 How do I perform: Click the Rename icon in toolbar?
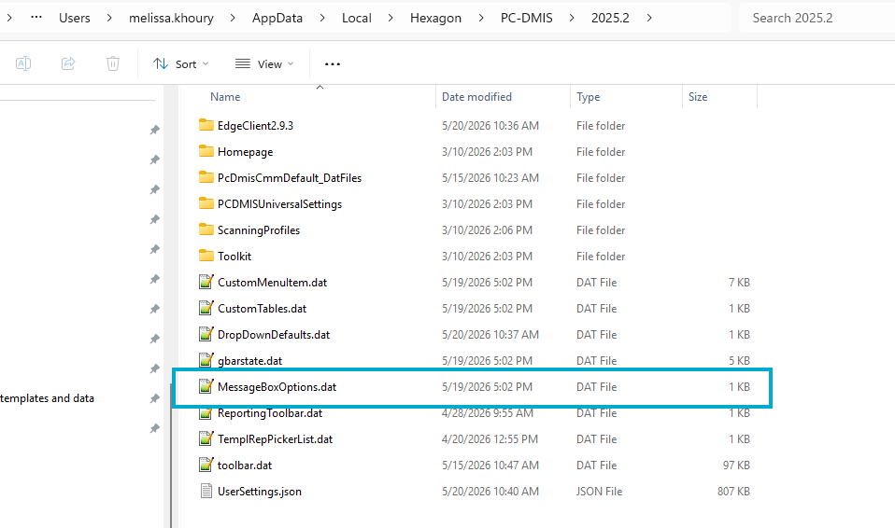(23, 63)
